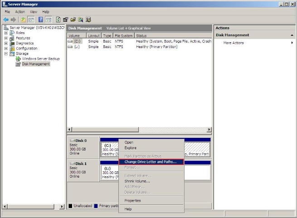Click the open folder toolbar icon
Viewport: 297px width, 218px height.
pyautogui.click(x=73, y=19)
